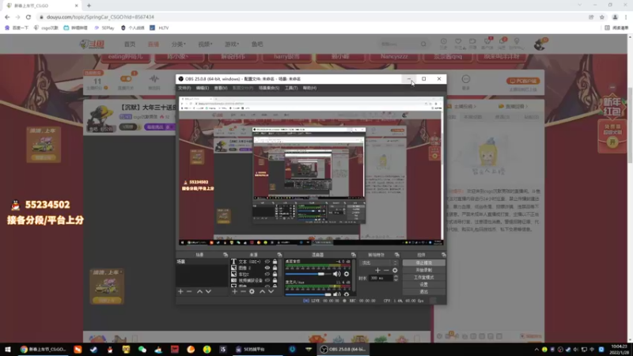Open WeChat from the taskbar

142,350
